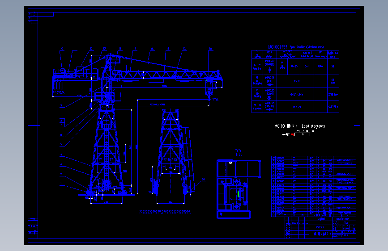The image size is (388, 251).
Task: Select balloon number 1 at the tower base
Action: 61,184
